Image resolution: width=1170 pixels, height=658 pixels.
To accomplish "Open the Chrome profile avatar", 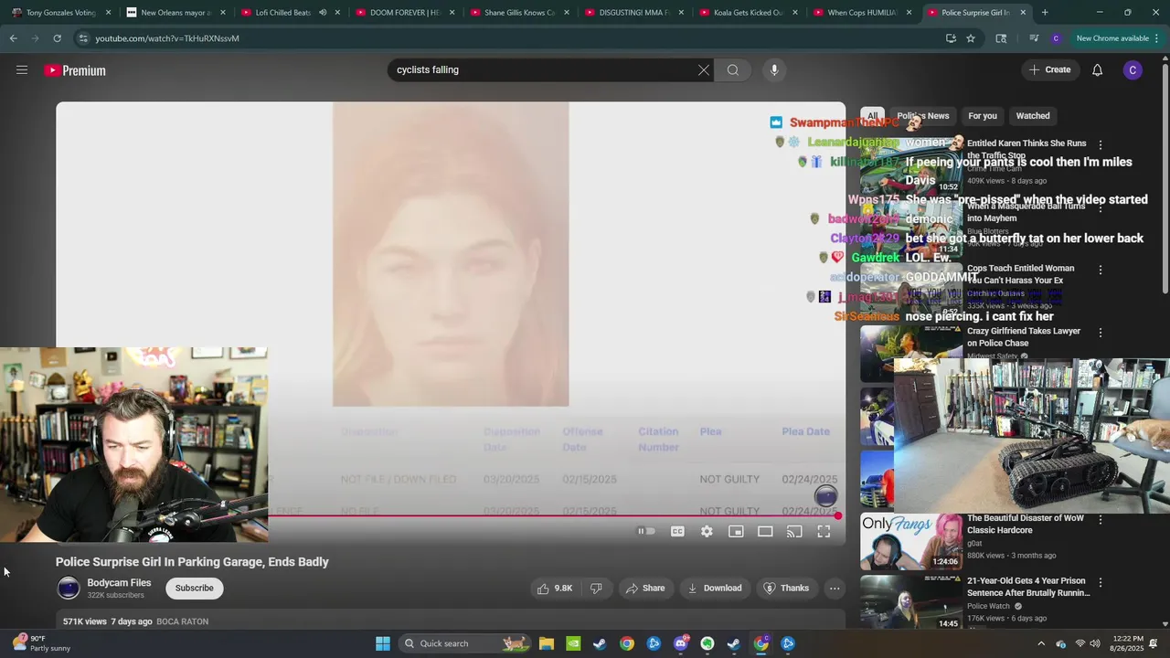I will click(1056, 38).
